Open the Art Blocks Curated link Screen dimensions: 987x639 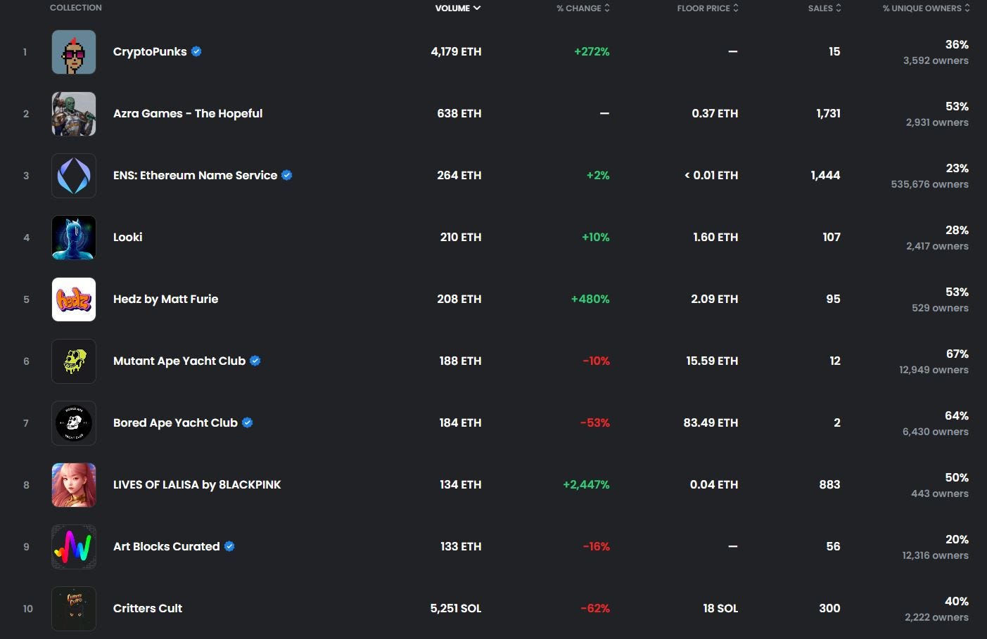click(x=167, y=546)
